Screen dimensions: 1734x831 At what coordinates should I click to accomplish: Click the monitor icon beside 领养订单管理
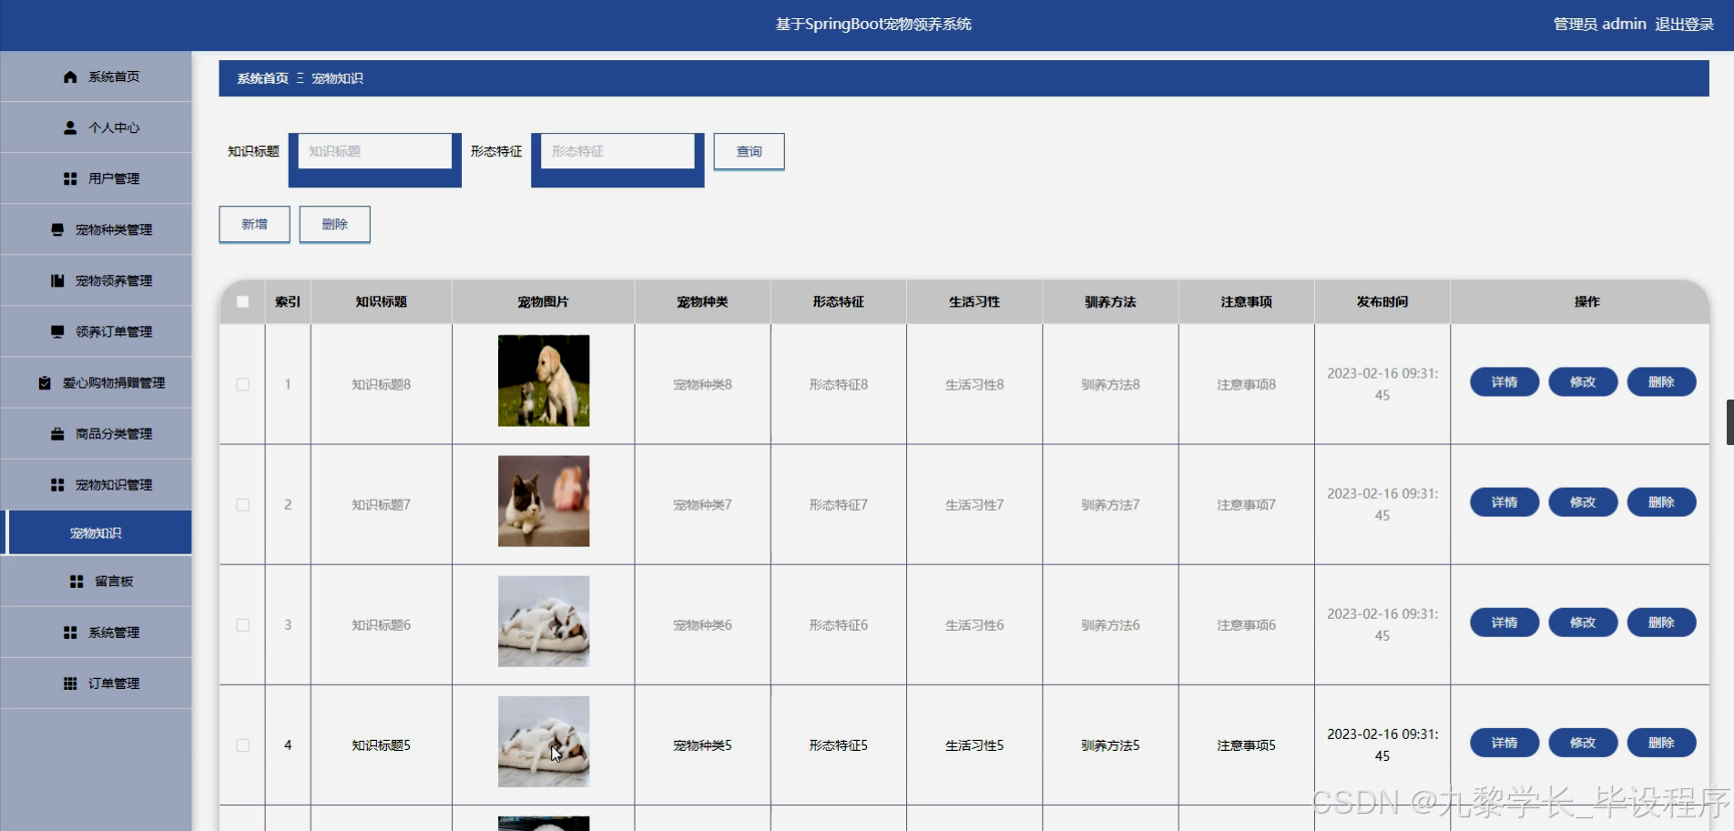coord(57,332)
